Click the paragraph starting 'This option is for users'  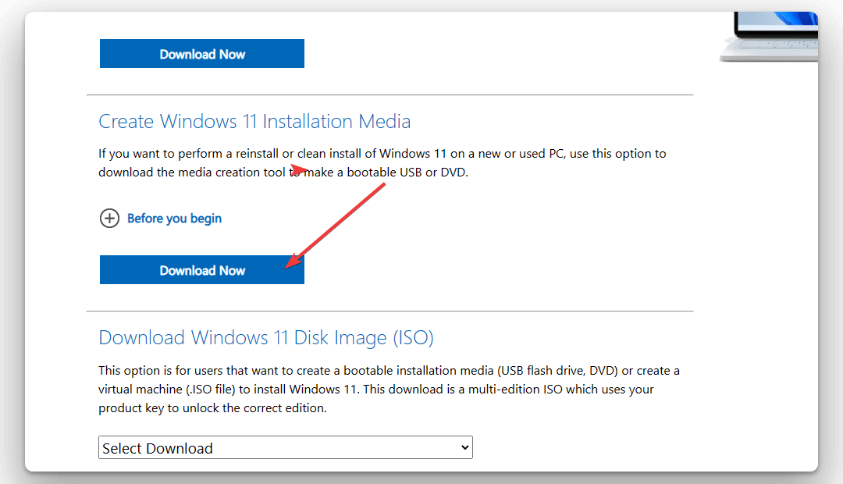click(389, 389)
